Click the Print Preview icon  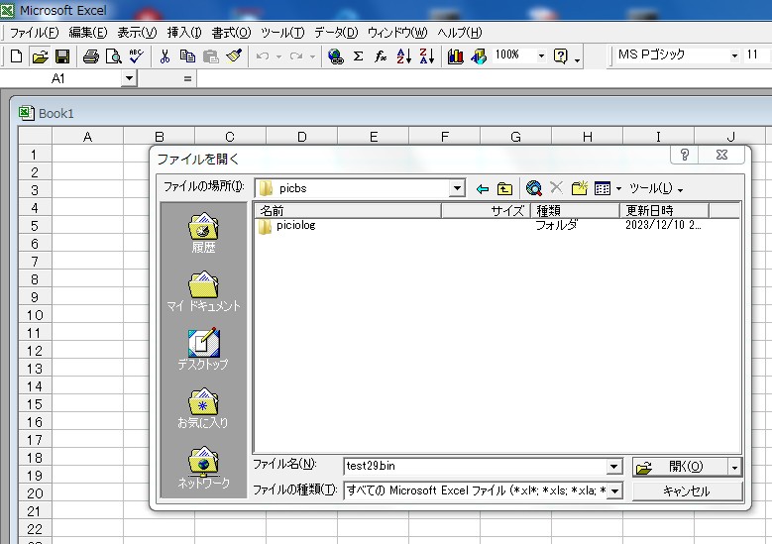114,56
